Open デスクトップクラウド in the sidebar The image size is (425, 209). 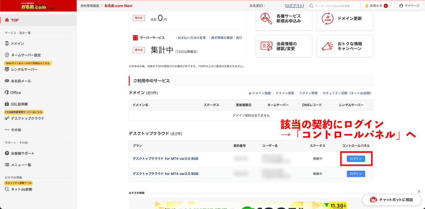coord(24,118)
